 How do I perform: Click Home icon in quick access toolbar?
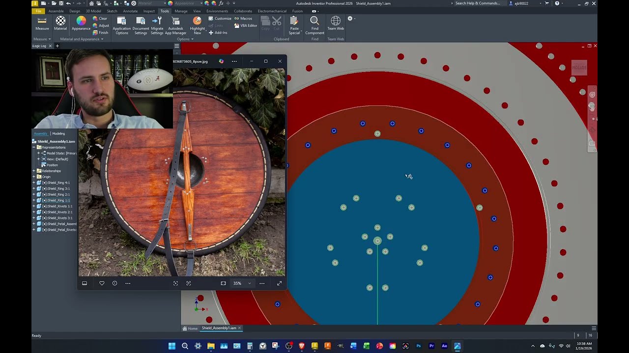[x=91, y=3]
